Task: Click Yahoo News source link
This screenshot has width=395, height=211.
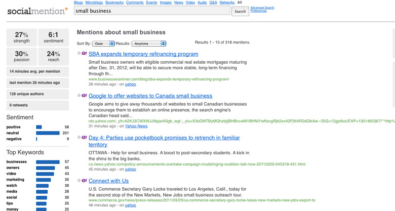Action: click(136, 126)
